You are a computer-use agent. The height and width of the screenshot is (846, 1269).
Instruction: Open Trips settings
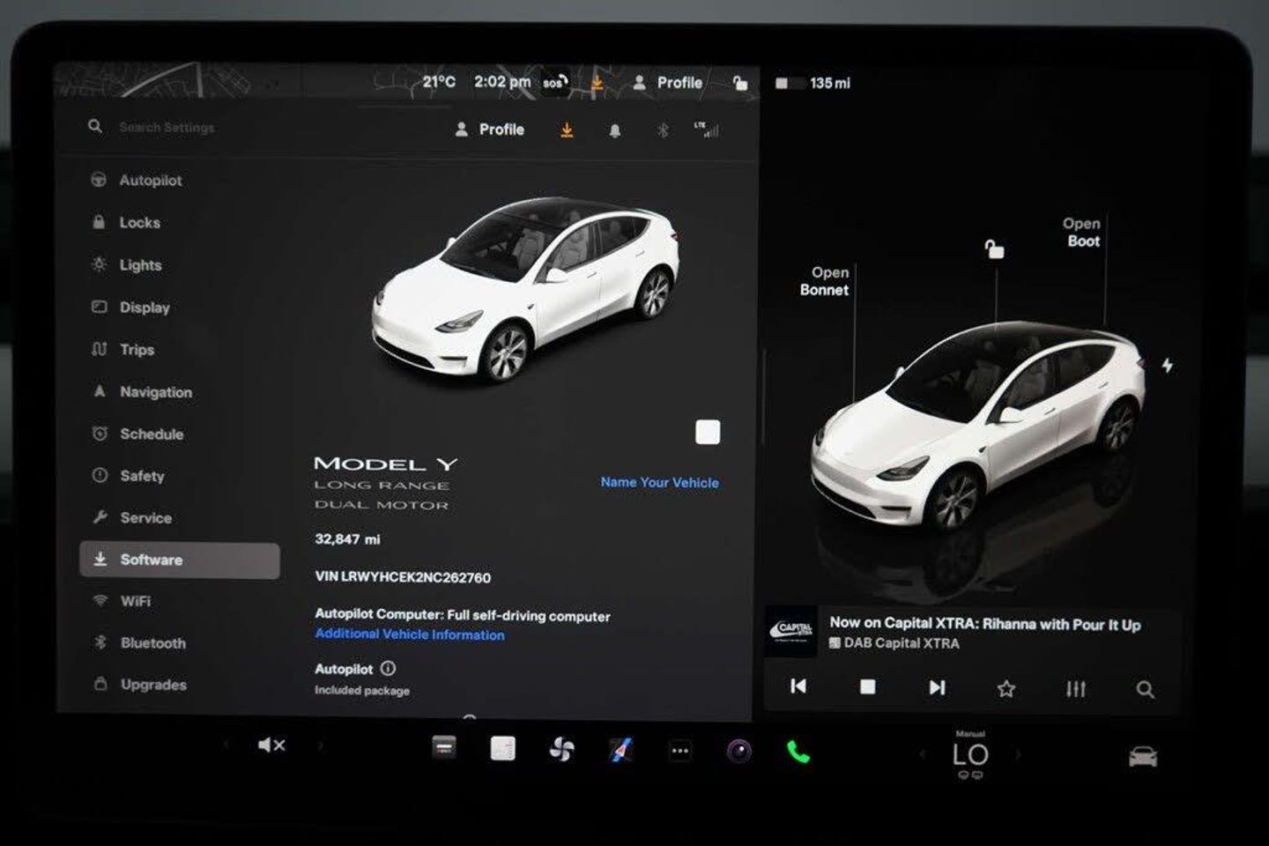point(122,349)
